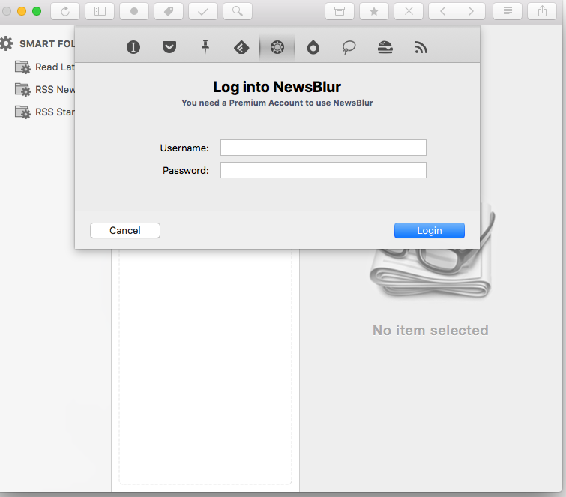Star the item with the star button

[374, 11]
